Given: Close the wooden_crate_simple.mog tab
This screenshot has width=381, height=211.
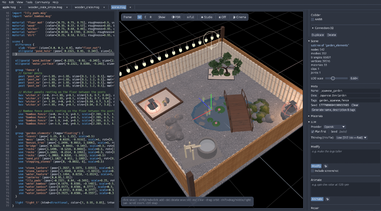Looking at the screenshot, I should (67, 7).
